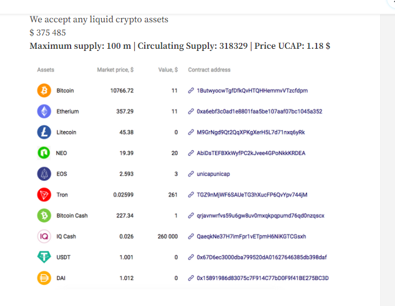The width and height of the screenshot is (395, 306).
Task: Click the DAI market price 1.012
Action: click(x=127, y=278)
